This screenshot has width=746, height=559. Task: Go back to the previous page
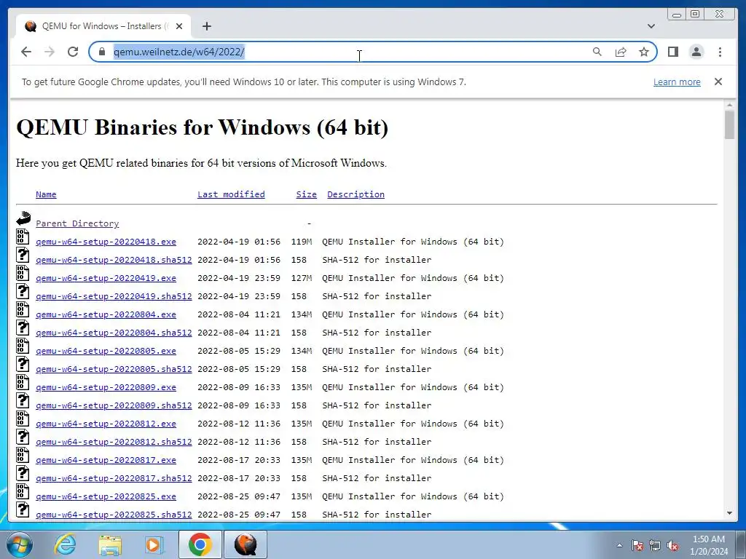(x=26, y=52)
